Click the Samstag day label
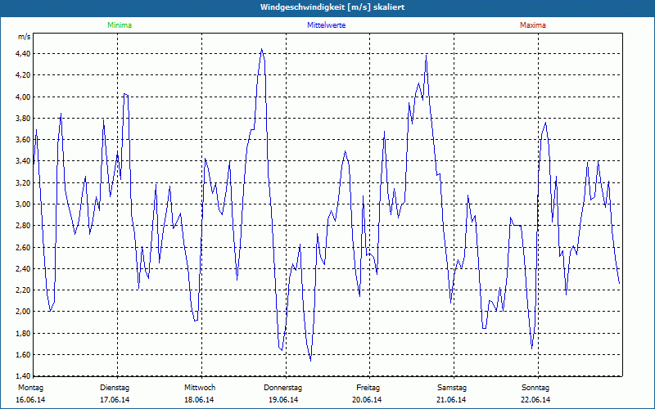The image size is (655, 409). 452,388
